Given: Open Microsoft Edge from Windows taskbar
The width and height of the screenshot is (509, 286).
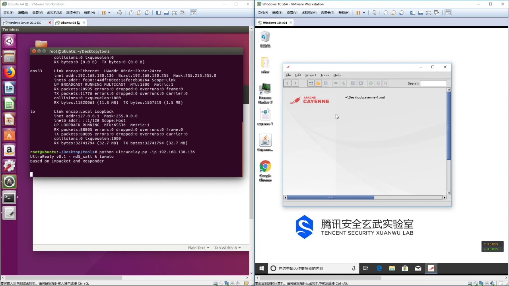Looking at the screenshot, I should pos(379,269).
